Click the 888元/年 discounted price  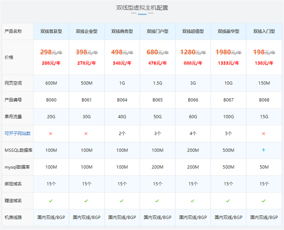[x=193, y=63]
